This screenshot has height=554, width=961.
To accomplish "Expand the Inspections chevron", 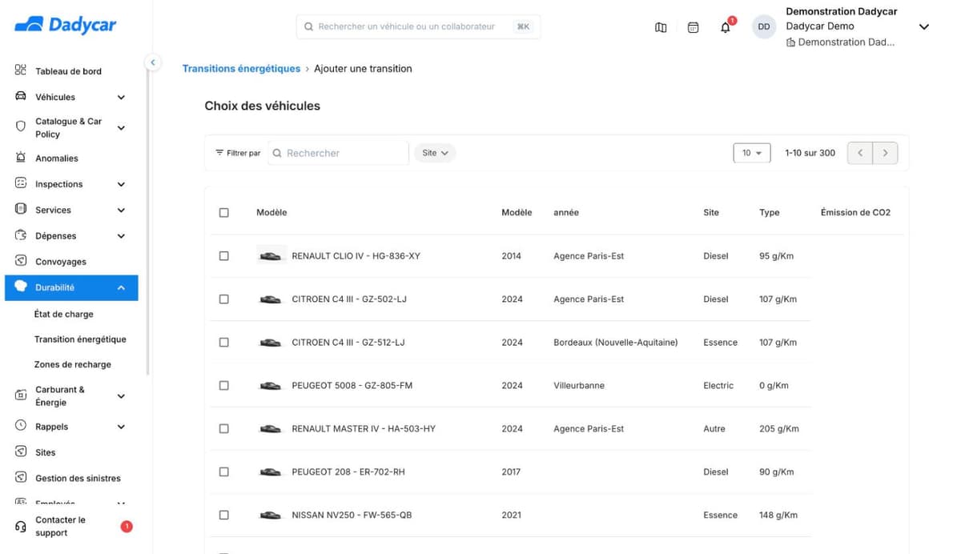I will point(121,184).
